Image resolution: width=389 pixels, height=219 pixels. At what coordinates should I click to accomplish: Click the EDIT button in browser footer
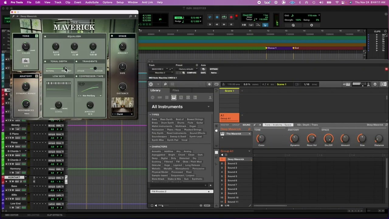(207, 206)
